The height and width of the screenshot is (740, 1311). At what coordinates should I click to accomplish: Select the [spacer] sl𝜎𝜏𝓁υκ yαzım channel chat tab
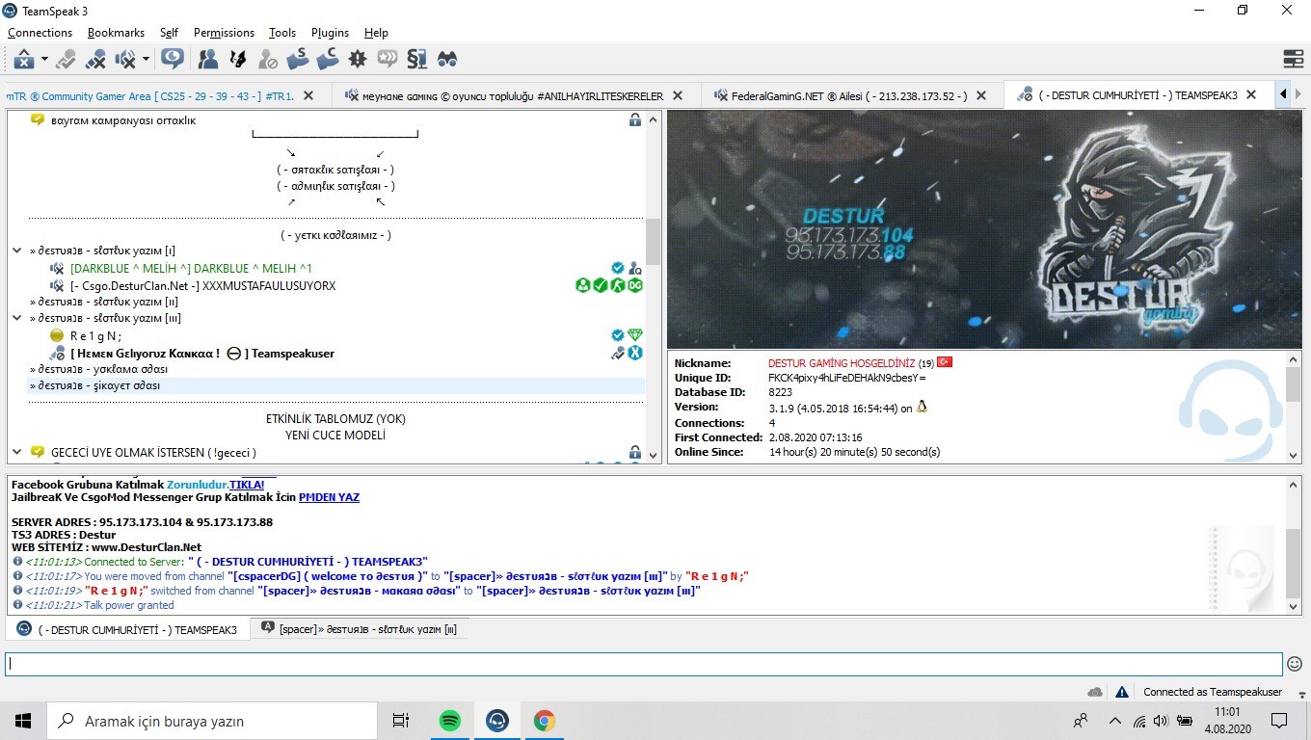pyautogui.click(x=359, y=629)
